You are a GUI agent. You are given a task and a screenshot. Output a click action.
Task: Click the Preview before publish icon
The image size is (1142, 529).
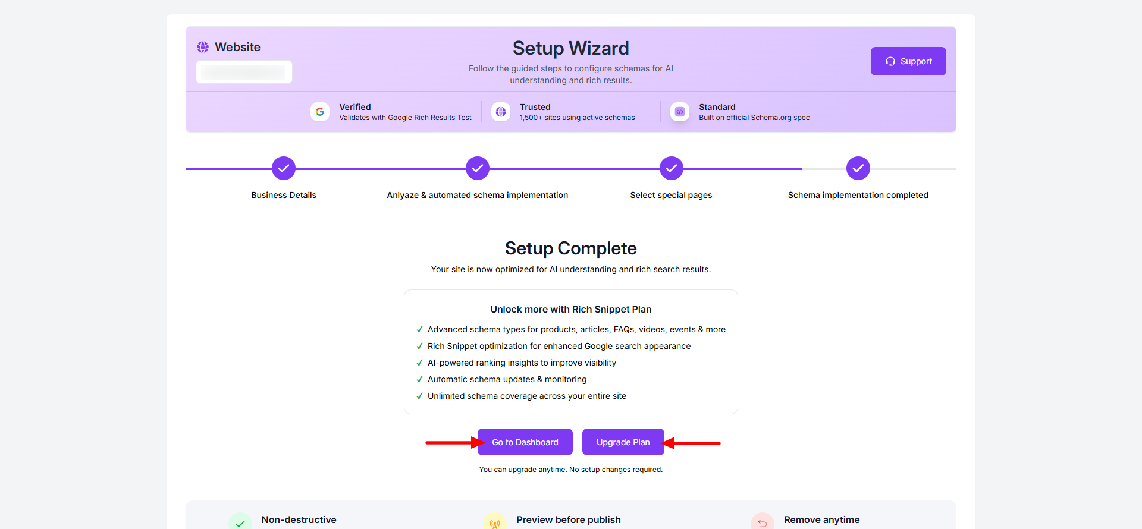point(495,522)
